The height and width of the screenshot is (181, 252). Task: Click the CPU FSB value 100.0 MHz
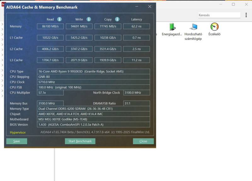[x=93, y=87]
